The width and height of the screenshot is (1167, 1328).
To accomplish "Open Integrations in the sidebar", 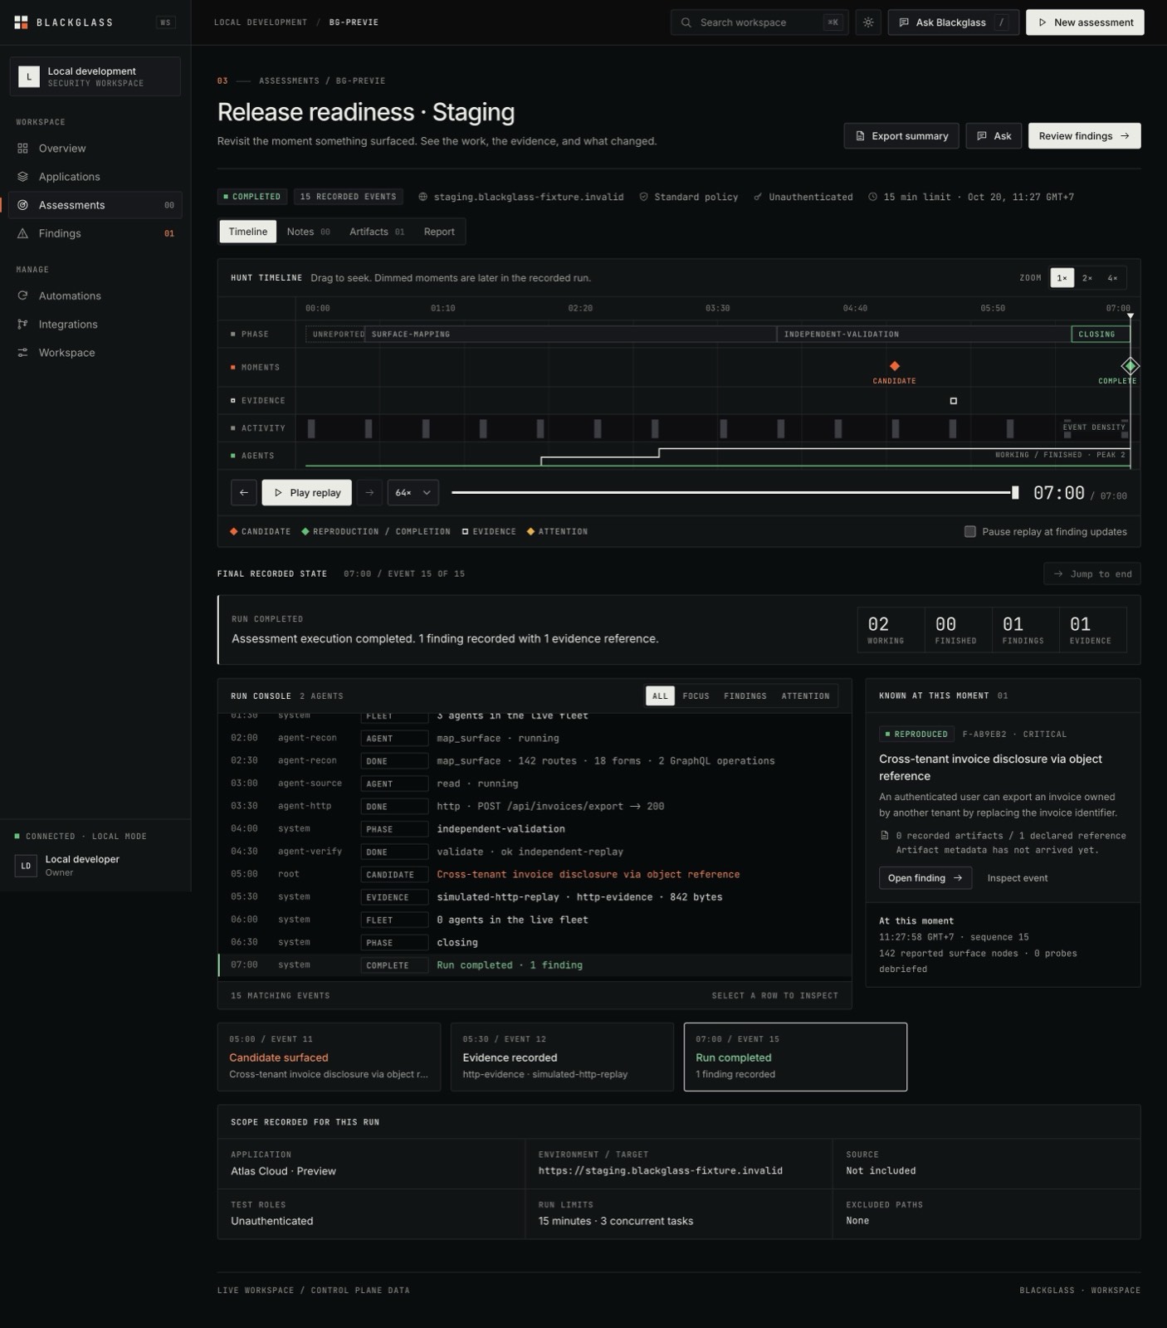I will coord(95,325).
